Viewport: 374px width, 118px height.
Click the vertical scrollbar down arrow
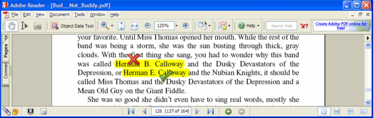click(368, 102)
